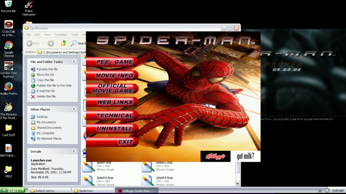The width and height of the screenshot is (346, 194).
Task: Open Recycle Bin desktop icon
Action: point(8,7)
